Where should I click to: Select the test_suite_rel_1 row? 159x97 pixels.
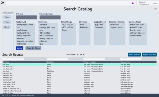(x=79, y=84)
